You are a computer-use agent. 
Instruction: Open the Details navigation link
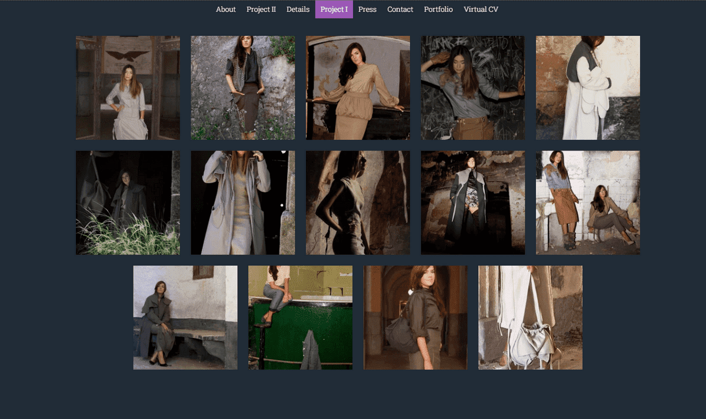tap(298, 9)
